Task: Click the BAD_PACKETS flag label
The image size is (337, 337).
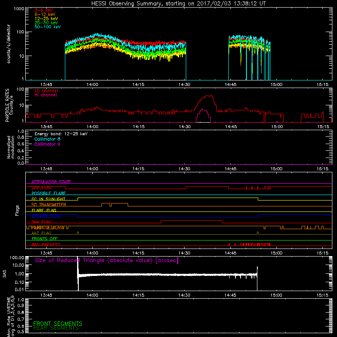Action: tap(46, 244)
